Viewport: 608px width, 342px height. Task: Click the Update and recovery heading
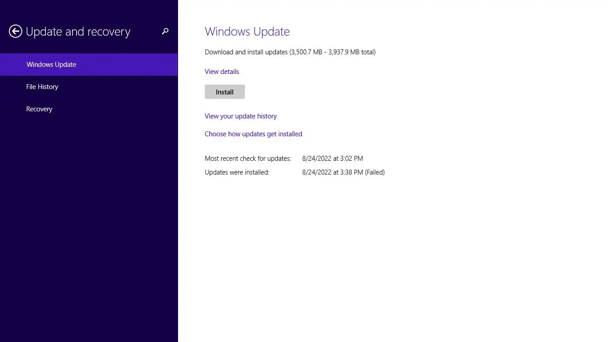pyautogui.click(x=78, y=32)
